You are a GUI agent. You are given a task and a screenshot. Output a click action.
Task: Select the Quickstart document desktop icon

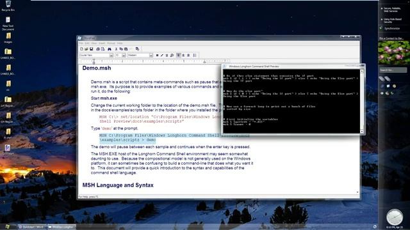8,150
